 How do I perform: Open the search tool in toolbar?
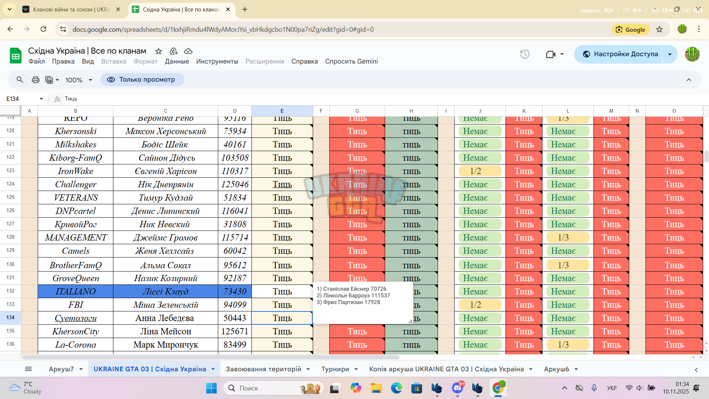(20, 79)
